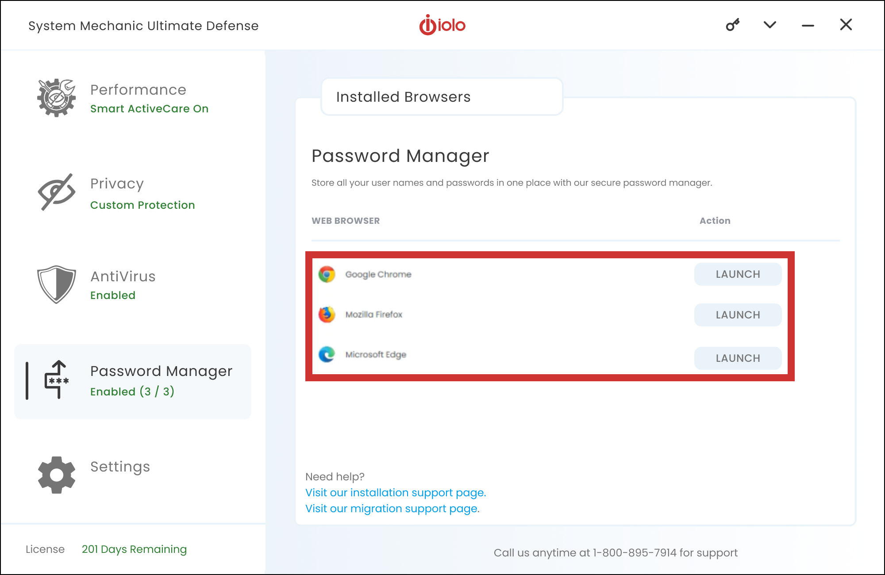Click the license key icon in title bar
The width and height of the screenshot is (885, 575).
(733, 25)
